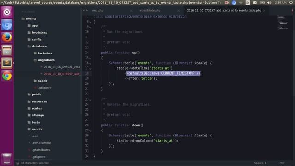Close the web.php tab
Image resolution: width=295 pixels, height=166 pixels.
131,11
